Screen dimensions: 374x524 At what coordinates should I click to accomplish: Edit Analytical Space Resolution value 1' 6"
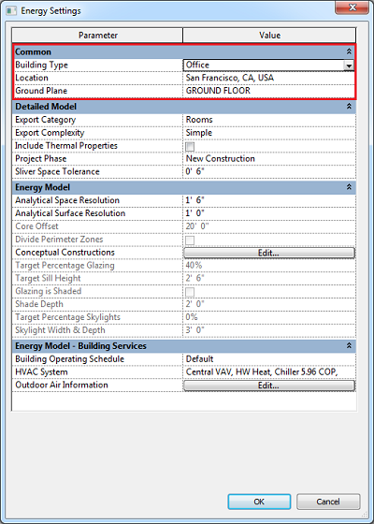point(269,200)
